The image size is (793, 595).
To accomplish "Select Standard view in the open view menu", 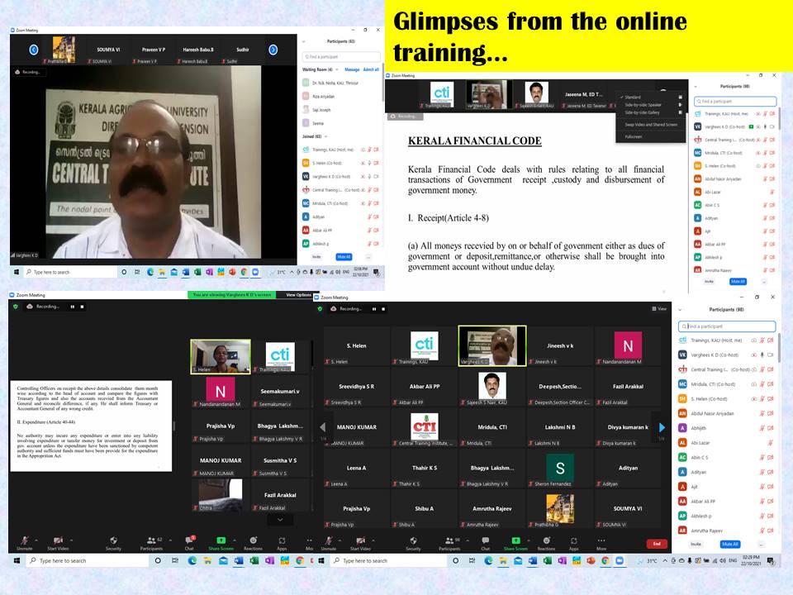I will pos(650,98).
